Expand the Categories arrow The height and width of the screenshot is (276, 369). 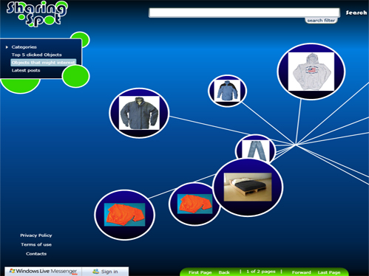[x=7, y=47]
